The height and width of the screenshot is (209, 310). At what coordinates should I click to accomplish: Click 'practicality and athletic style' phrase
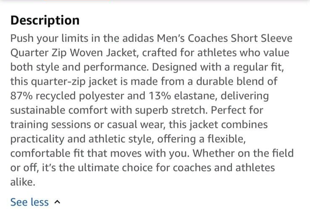pyautogui.click(x=81, y=139)
